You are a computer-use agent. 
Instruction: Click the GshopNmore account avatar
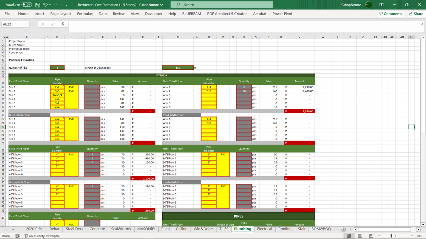(x=369, y=5)
